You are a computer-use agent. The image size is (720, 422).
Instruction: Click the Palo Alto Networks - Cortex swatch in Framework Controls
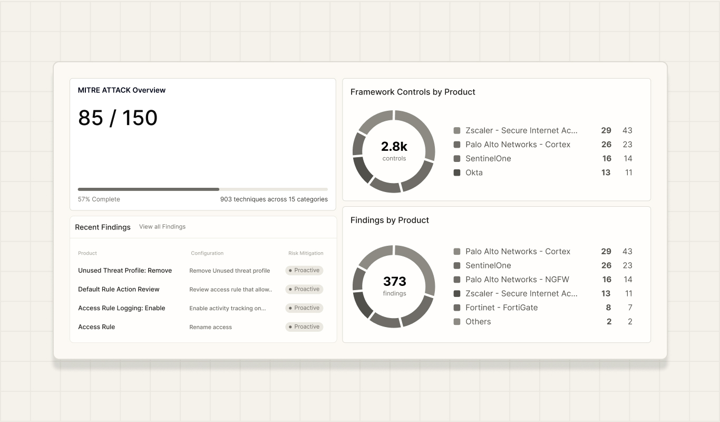click(457, 145)
